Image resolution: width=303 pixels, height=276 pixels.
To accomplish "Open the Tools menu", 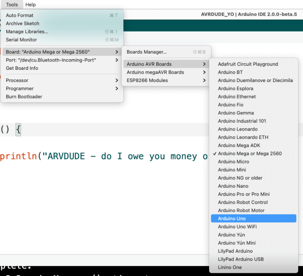I will coord(12,4).
